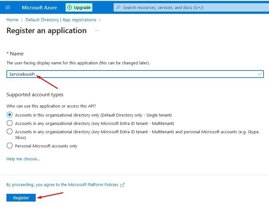Focus the Search resources, services, and docs box
Screen dimensions: 269x207
pos(191,7)
